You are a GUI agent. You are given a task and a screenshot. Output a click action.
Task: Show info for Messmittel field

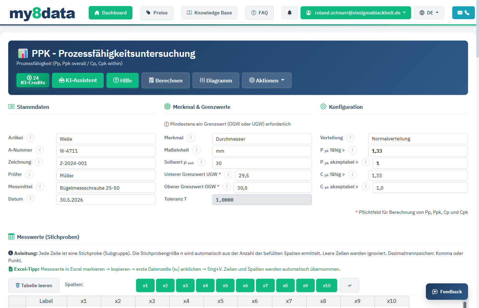pos(40,187)
